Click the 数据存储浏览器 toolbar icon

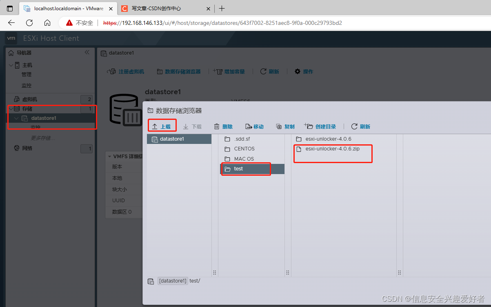pyautogui.click(x=159, y=71)
